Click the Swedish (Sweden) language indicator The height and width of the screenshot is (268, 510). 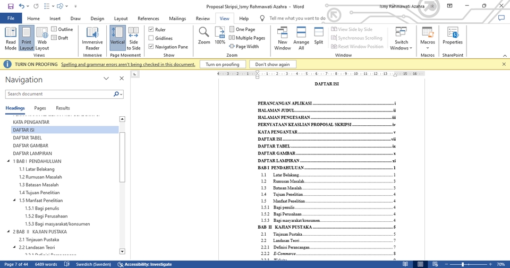[x=93, y=264]
